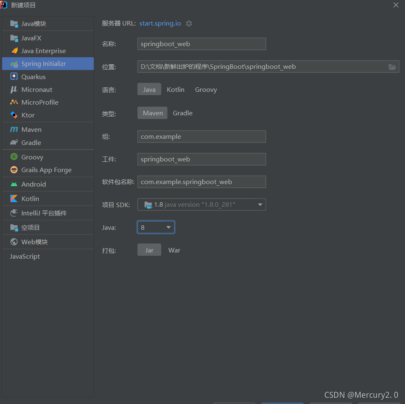Click the Groovy green circle icon
This screenshot has height=404, width=405.
pos(14,156)
